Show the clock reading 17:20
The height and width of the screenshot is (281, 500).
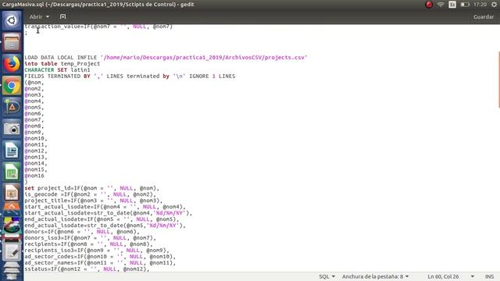(x=480, y=5)
